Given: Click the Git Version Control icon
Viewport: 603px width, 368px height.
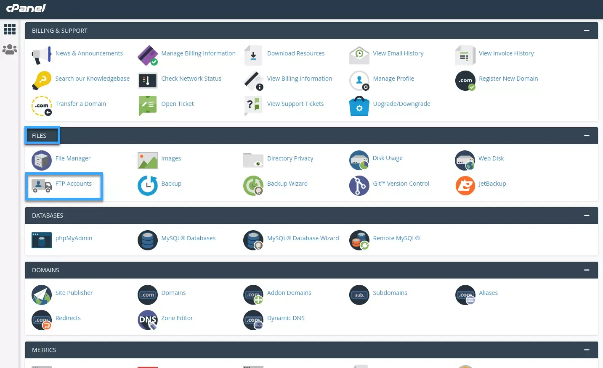Looking at the screenshot, I should (359, 186).
